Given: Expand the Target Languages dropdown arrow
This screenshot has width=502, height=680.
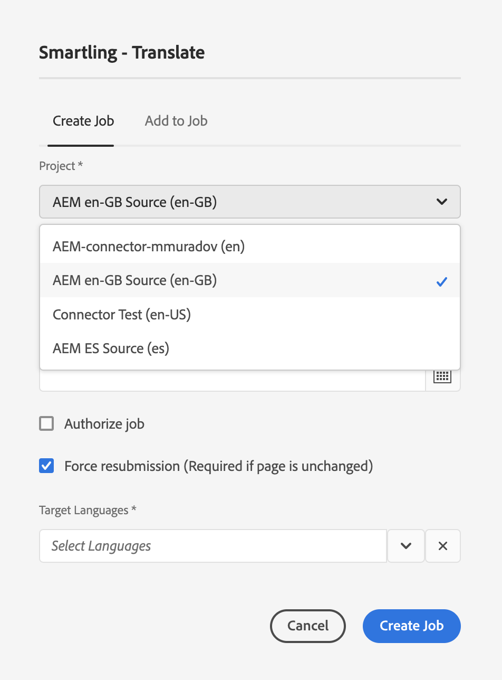Looking at the screenshot, I should pos(406,546).
